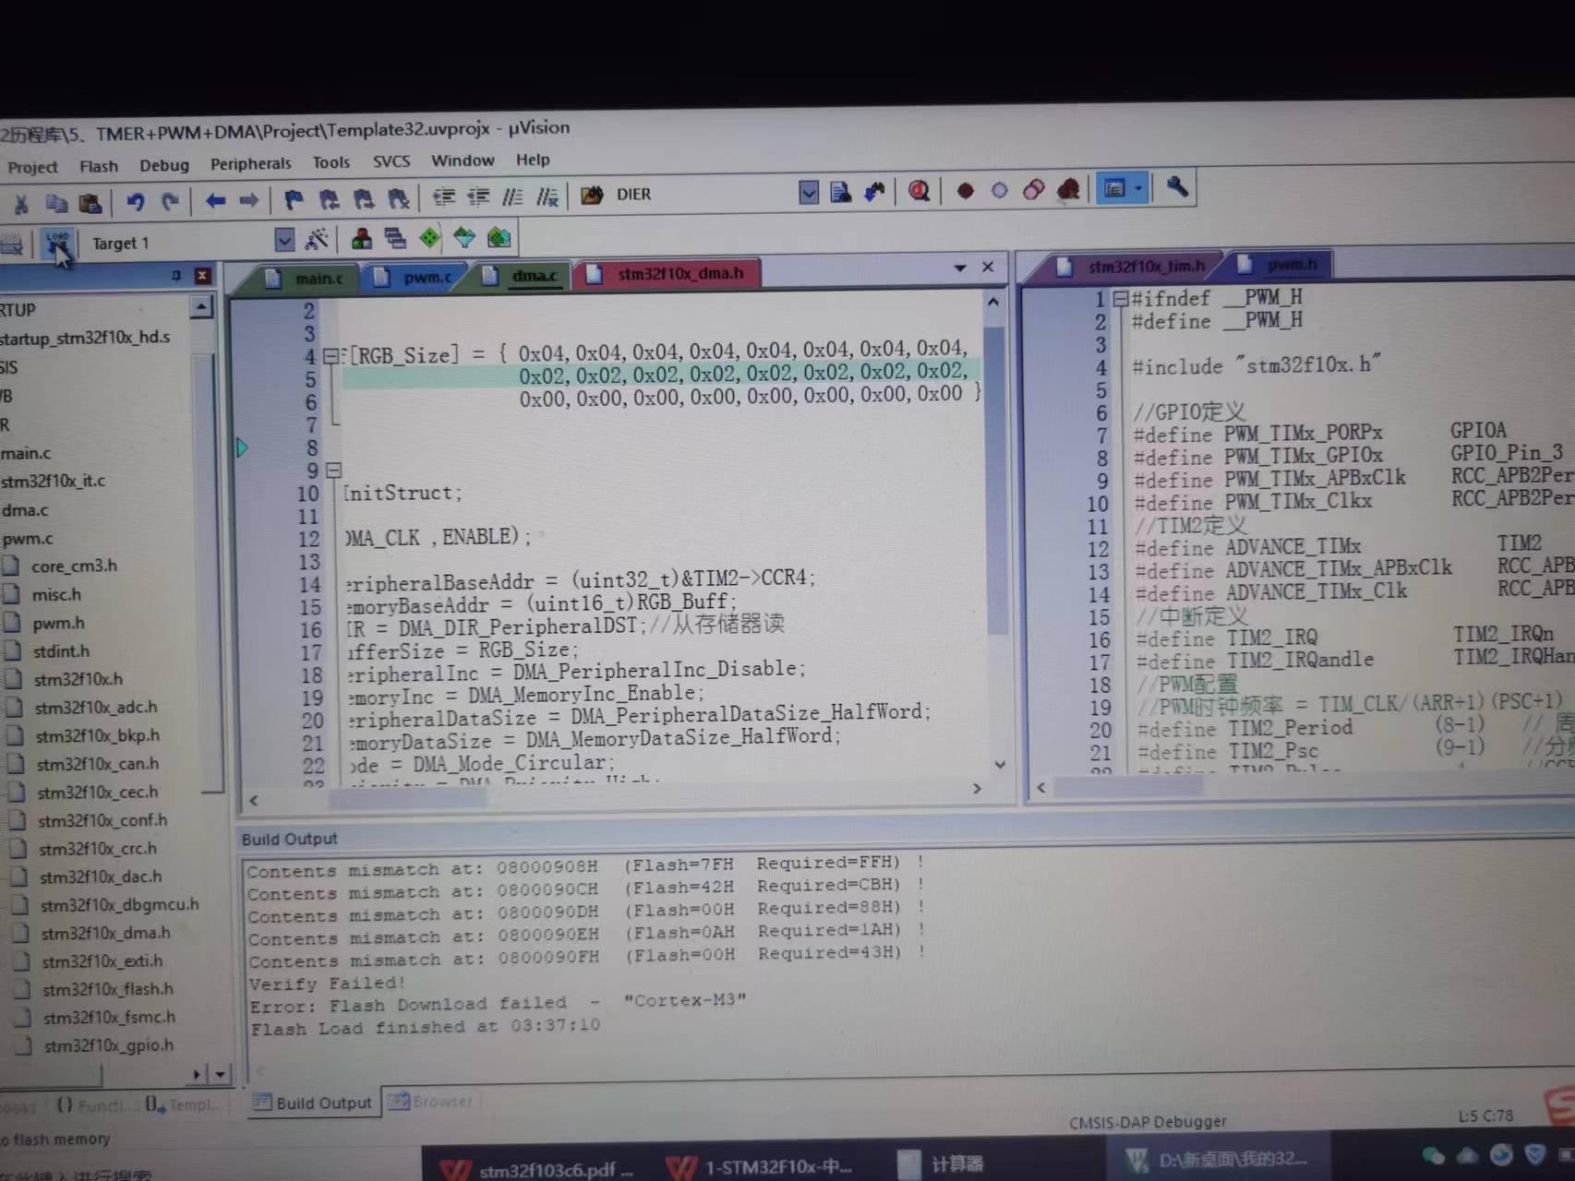The width and height of the screenshot is (1575, 1181).
Task: Start the Flash download with the LOAD icon
Action: pos(57,242)
